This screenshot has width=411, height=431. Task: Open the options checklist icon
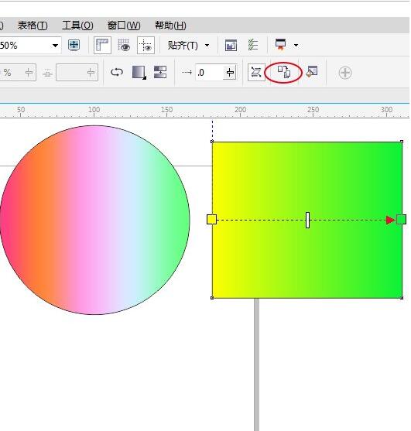[x=253, y=45]
